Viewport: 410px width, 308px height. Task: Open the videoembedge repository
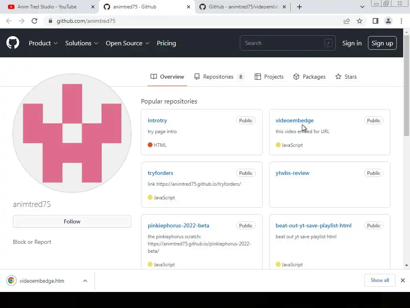point(294,120)
